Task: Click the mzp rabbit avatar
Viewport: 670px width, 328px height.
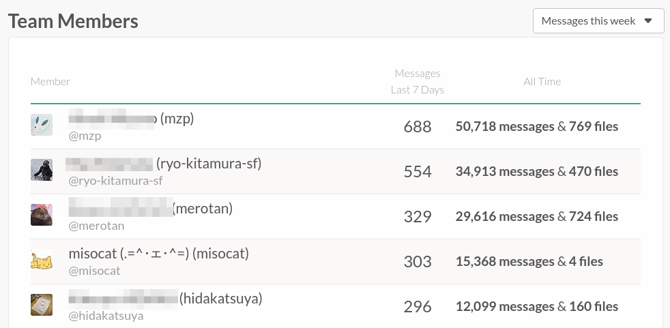Action: pos(42,125)
